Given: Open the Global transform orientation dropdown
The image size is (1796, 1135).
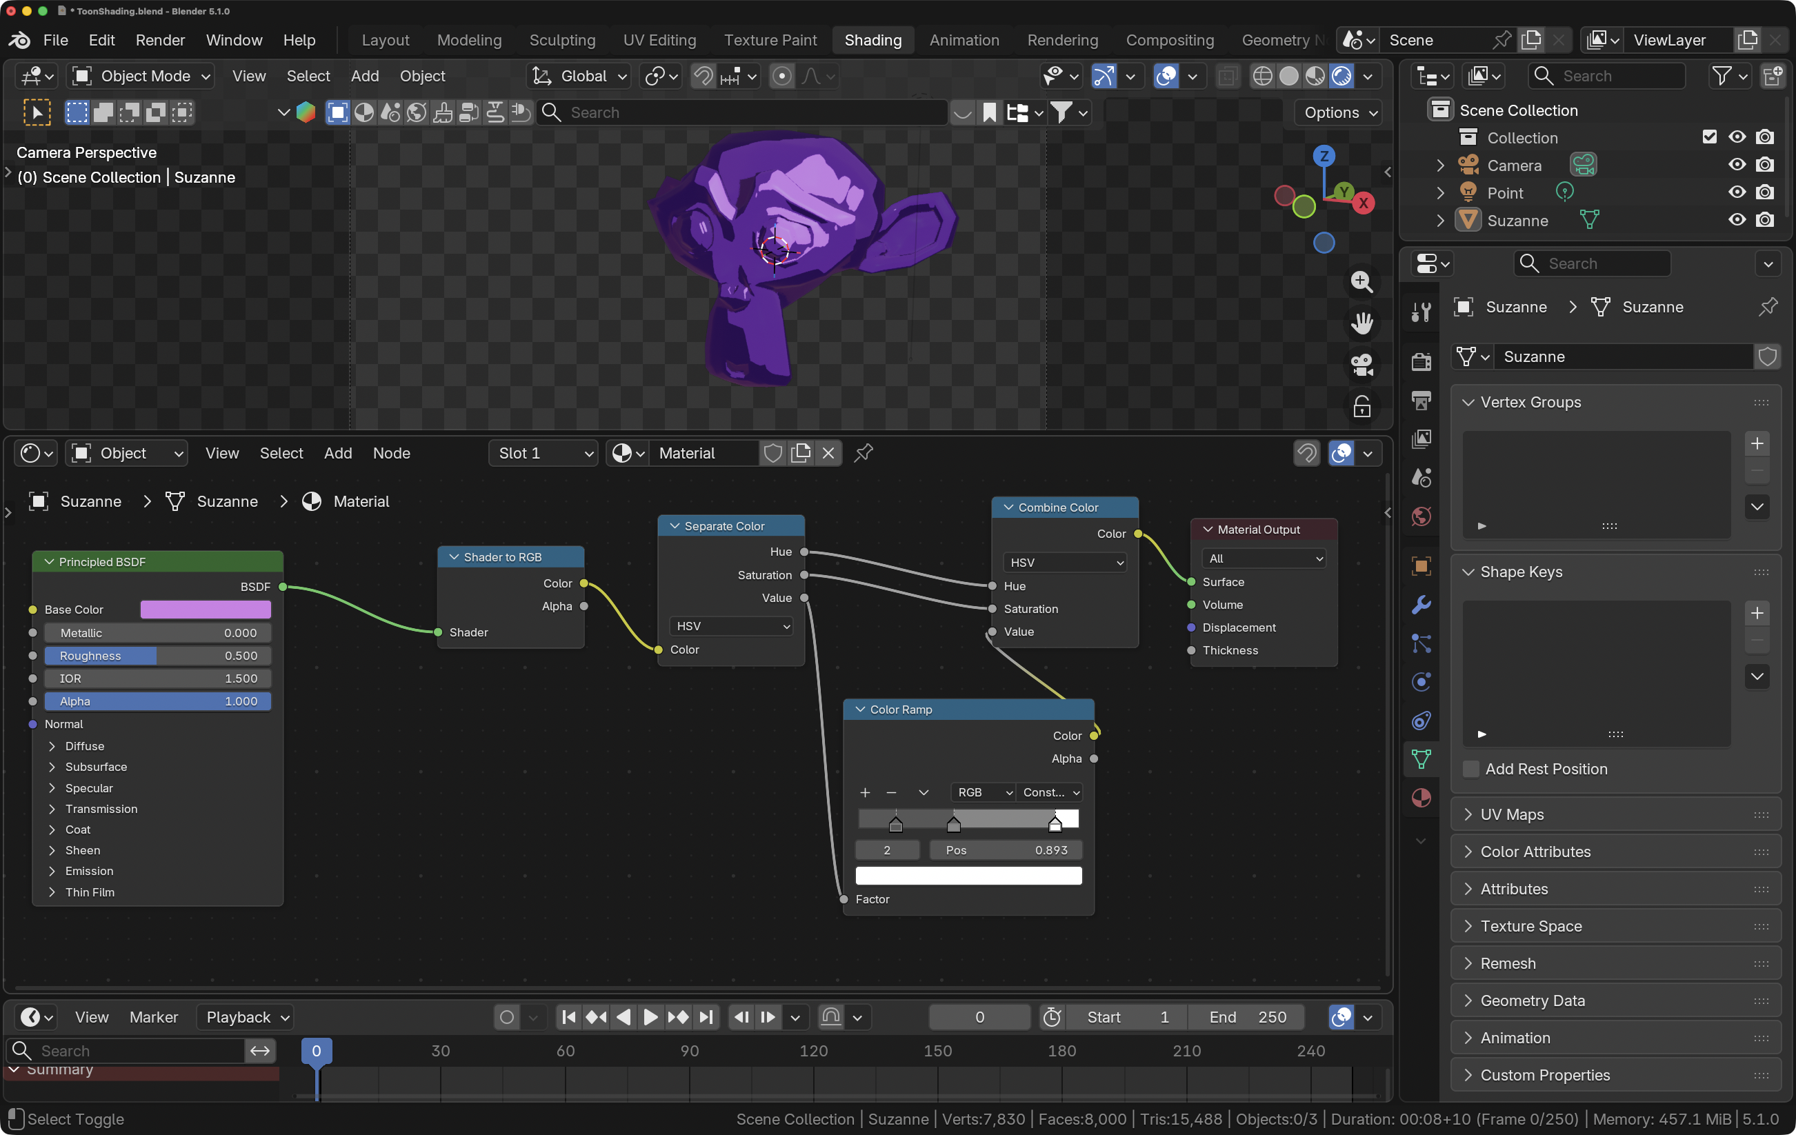Looking at the screenshot, I should [579, 76].
